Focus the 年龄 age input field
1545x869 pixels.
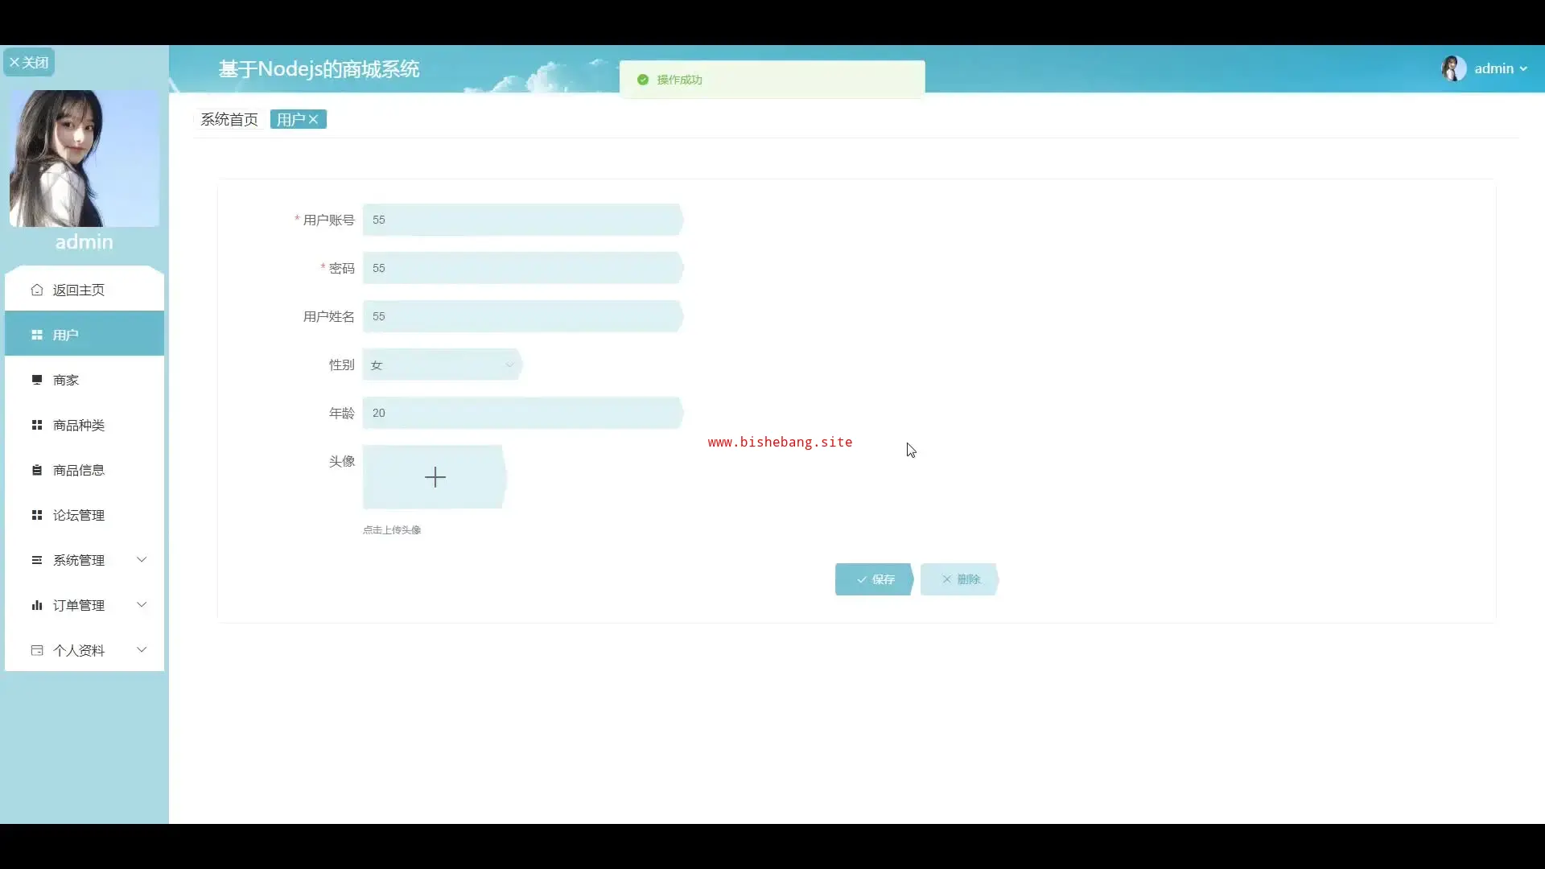[x=522, y=413]
